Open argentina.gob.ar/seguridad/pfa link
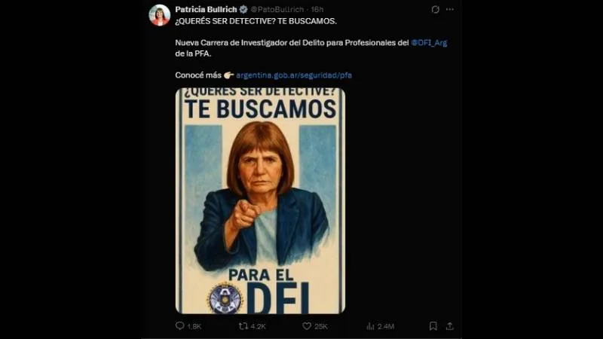The height and width of the screenshot is (339, 603). pyautogui.click(x=294, y=75)
